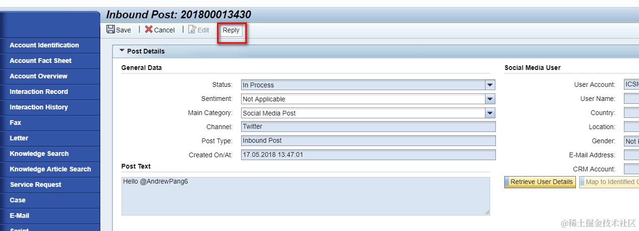Viewport: 639px width, 231px height.
Task: Click the Country field
Action: pos(631,113)
